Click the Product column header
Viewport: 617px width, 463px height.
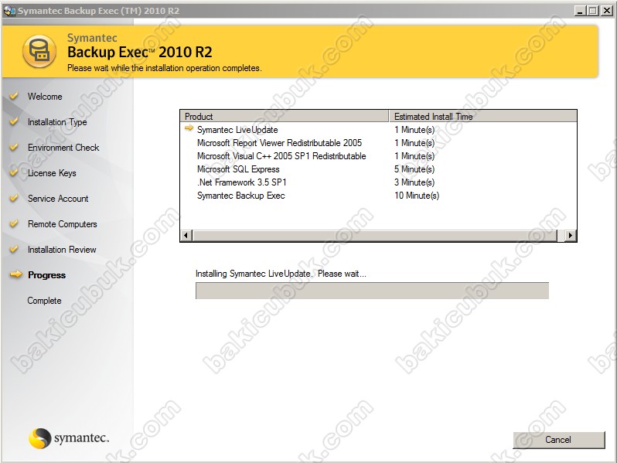pos(285,117)
